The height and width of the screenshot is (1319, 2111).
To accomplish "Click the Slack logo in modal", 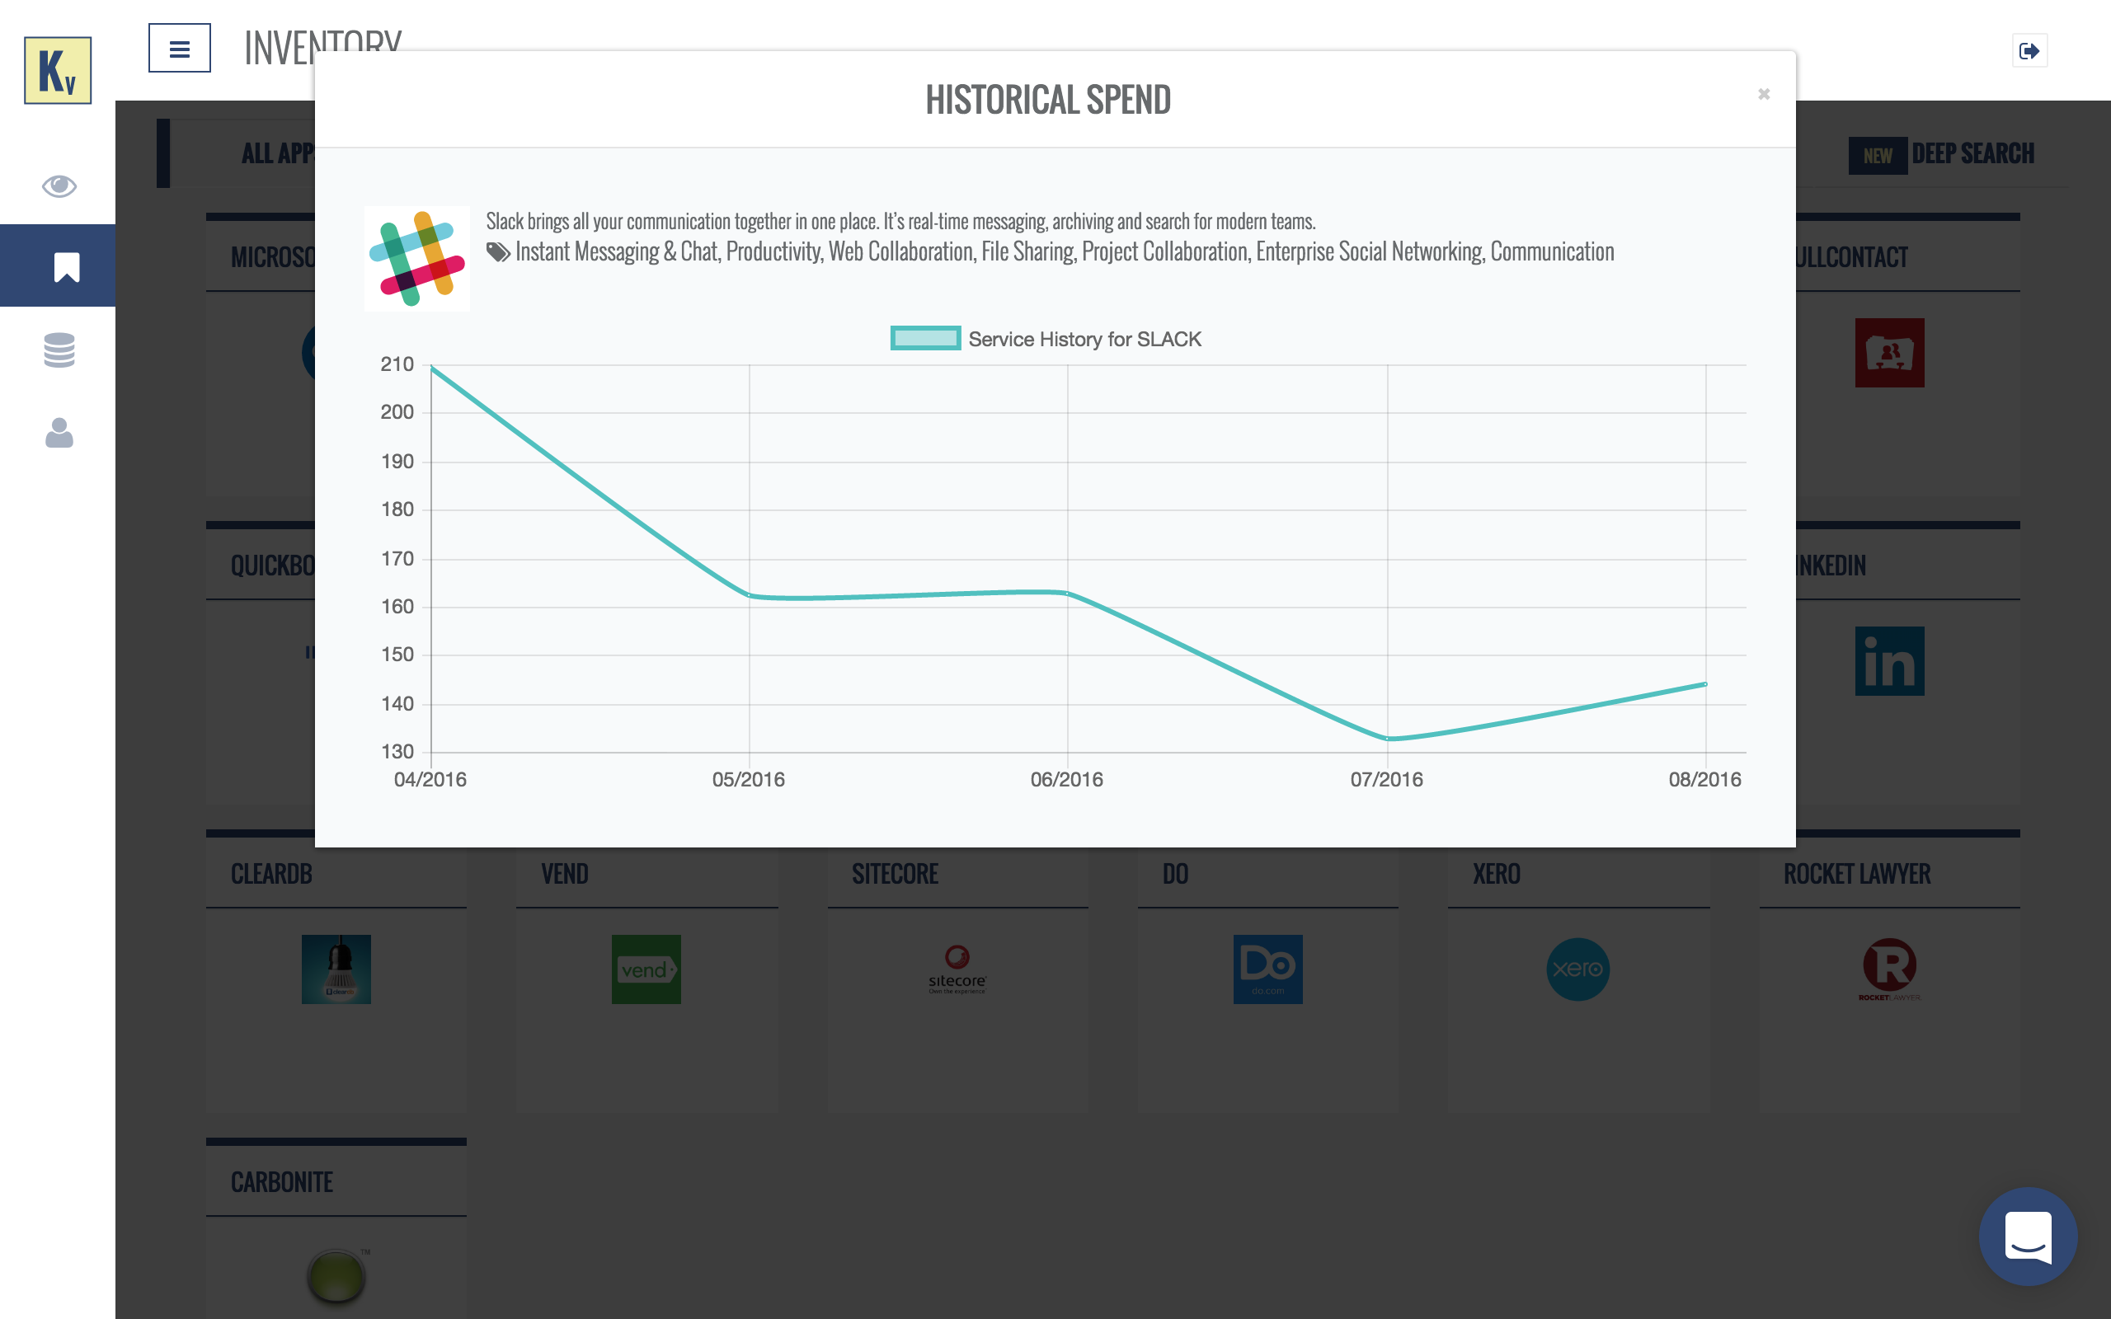I will point(417,258).
